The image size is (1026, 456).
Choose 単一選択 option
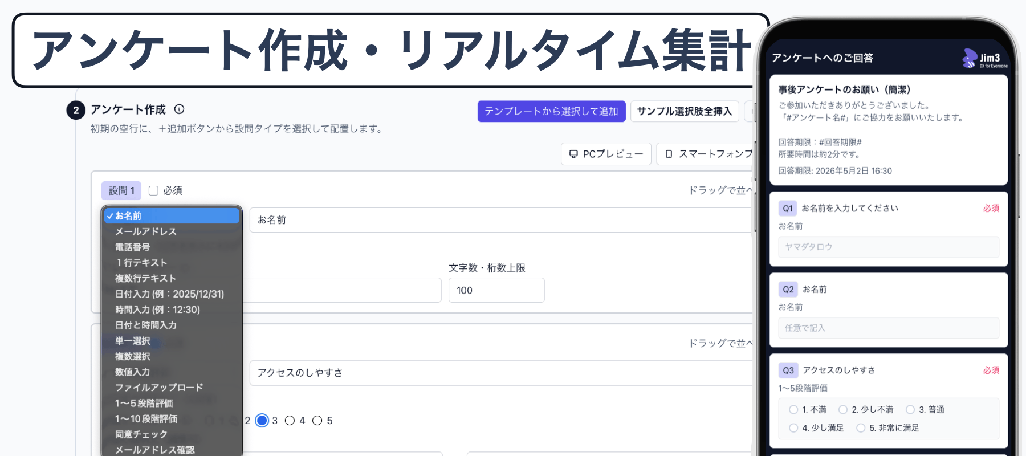pos(172,341)
